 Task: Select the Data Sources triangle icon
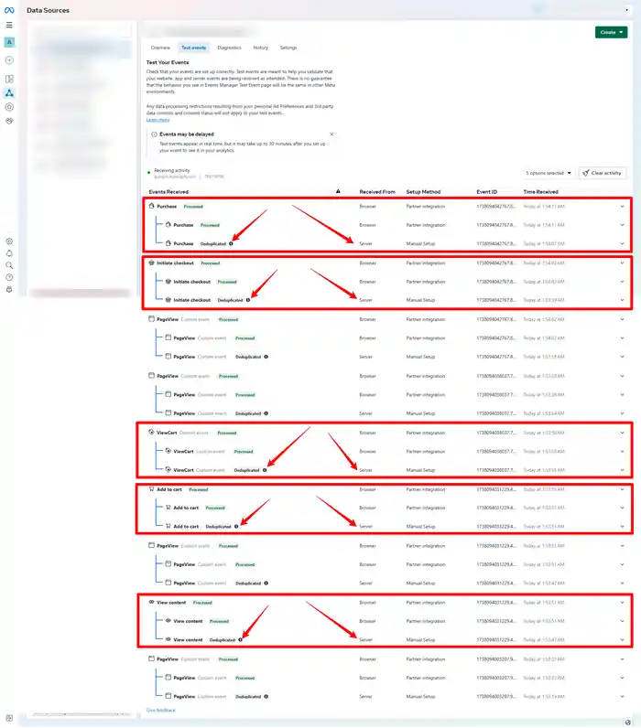(x=9, y=93)
